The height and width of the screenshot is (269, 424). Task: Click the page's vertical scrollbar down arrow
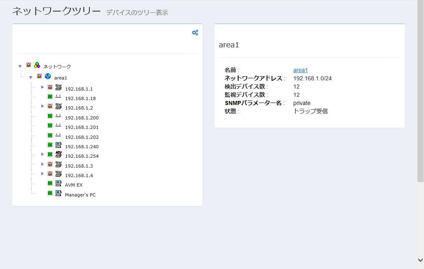point(420,260)
